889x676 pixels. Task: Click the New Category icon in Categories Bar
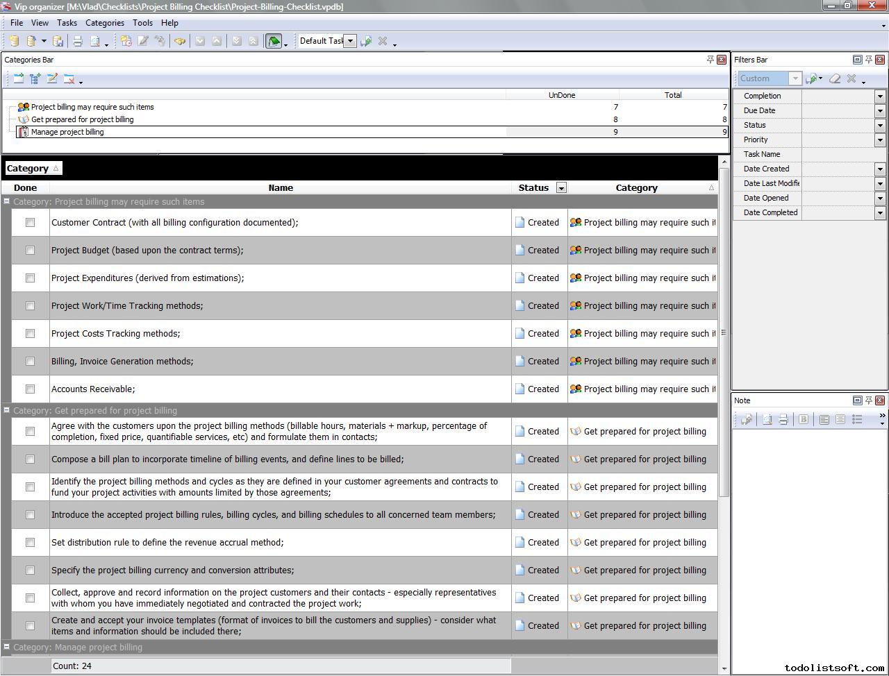pyautogui.click(x=19, y=79)
